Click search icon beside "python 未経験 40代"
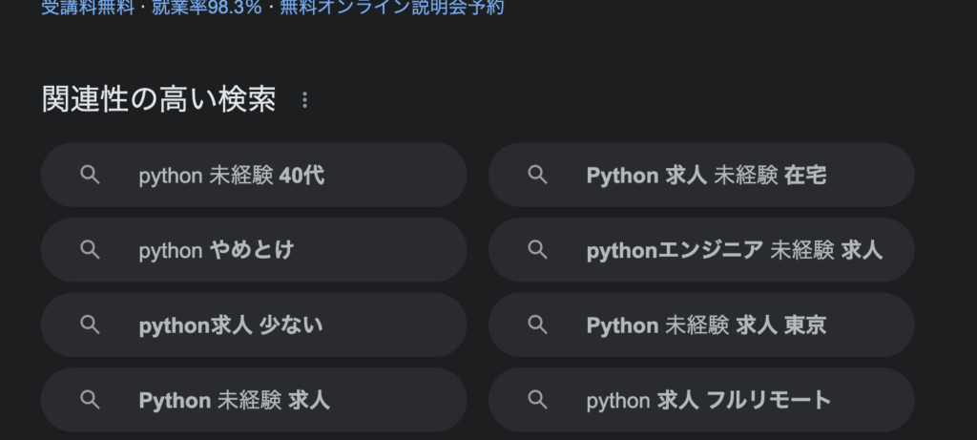 90,175
